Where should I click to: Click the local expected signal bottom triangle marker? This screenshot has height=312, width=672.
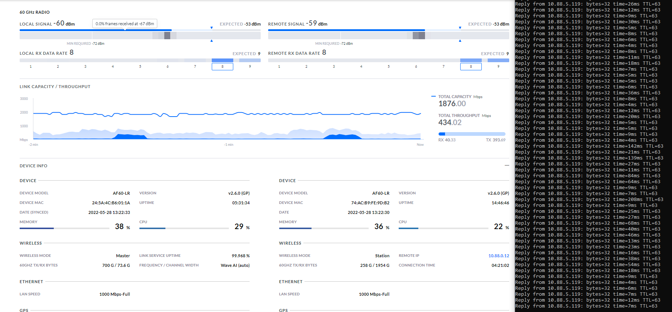(212, 41)
